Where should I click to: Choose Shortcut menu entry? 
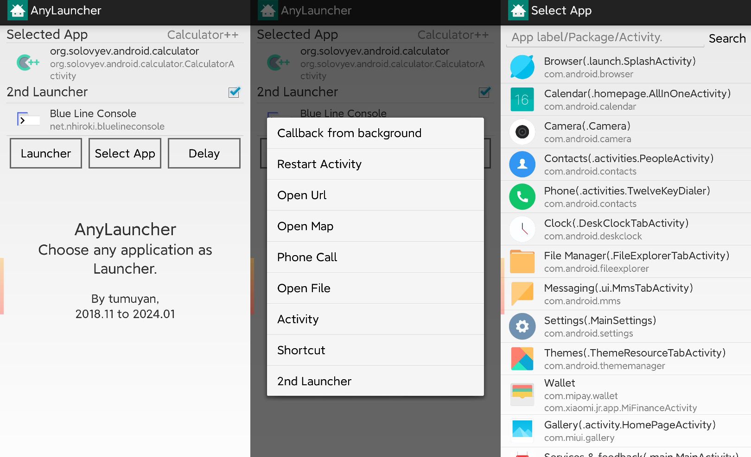coord(375,351)
